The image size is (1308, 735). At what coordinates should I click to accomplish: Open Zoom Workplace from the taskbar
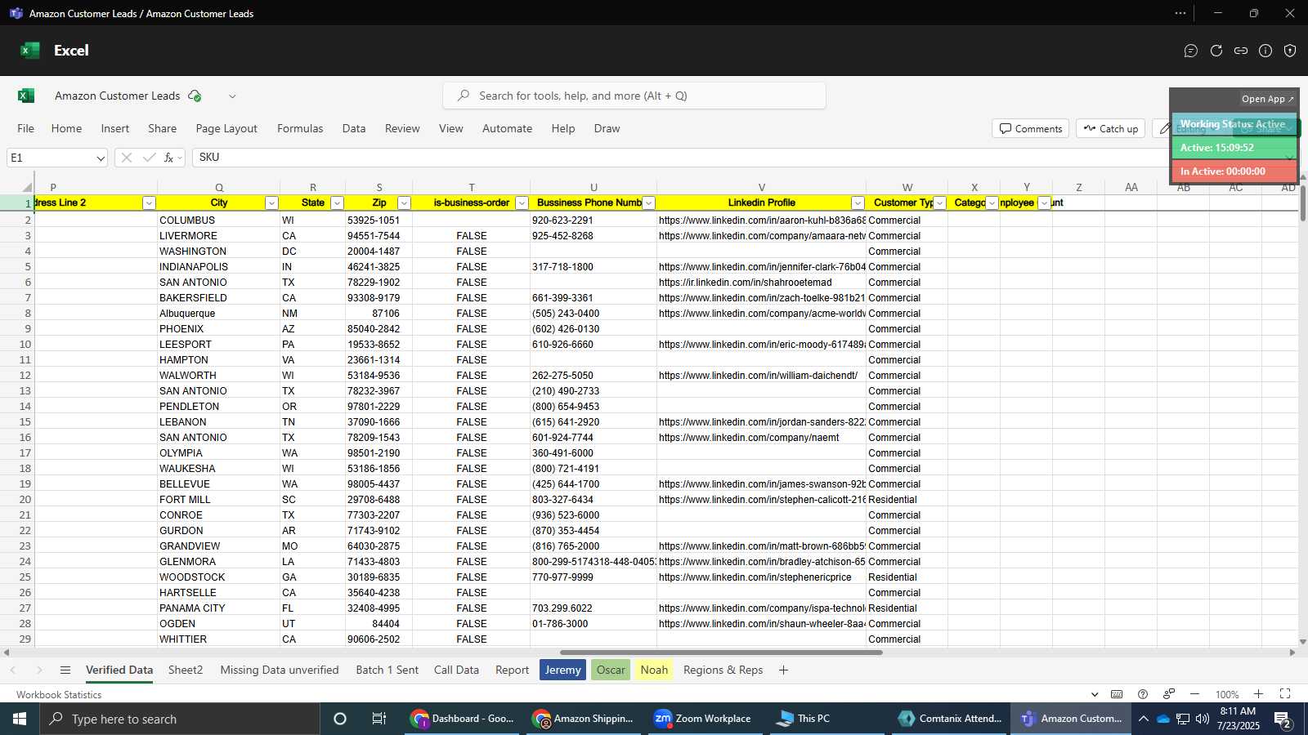pyautogui.click(x=703, y=719)
